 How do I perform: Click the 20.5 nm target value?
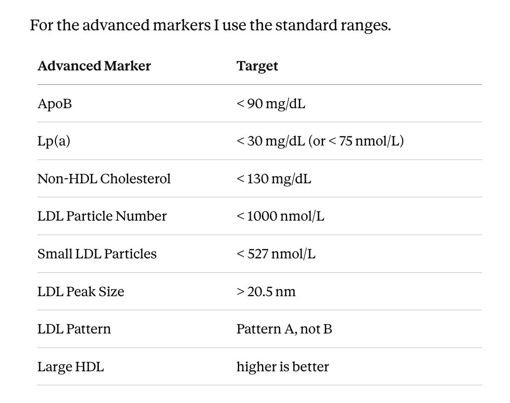tap(266, 292)
